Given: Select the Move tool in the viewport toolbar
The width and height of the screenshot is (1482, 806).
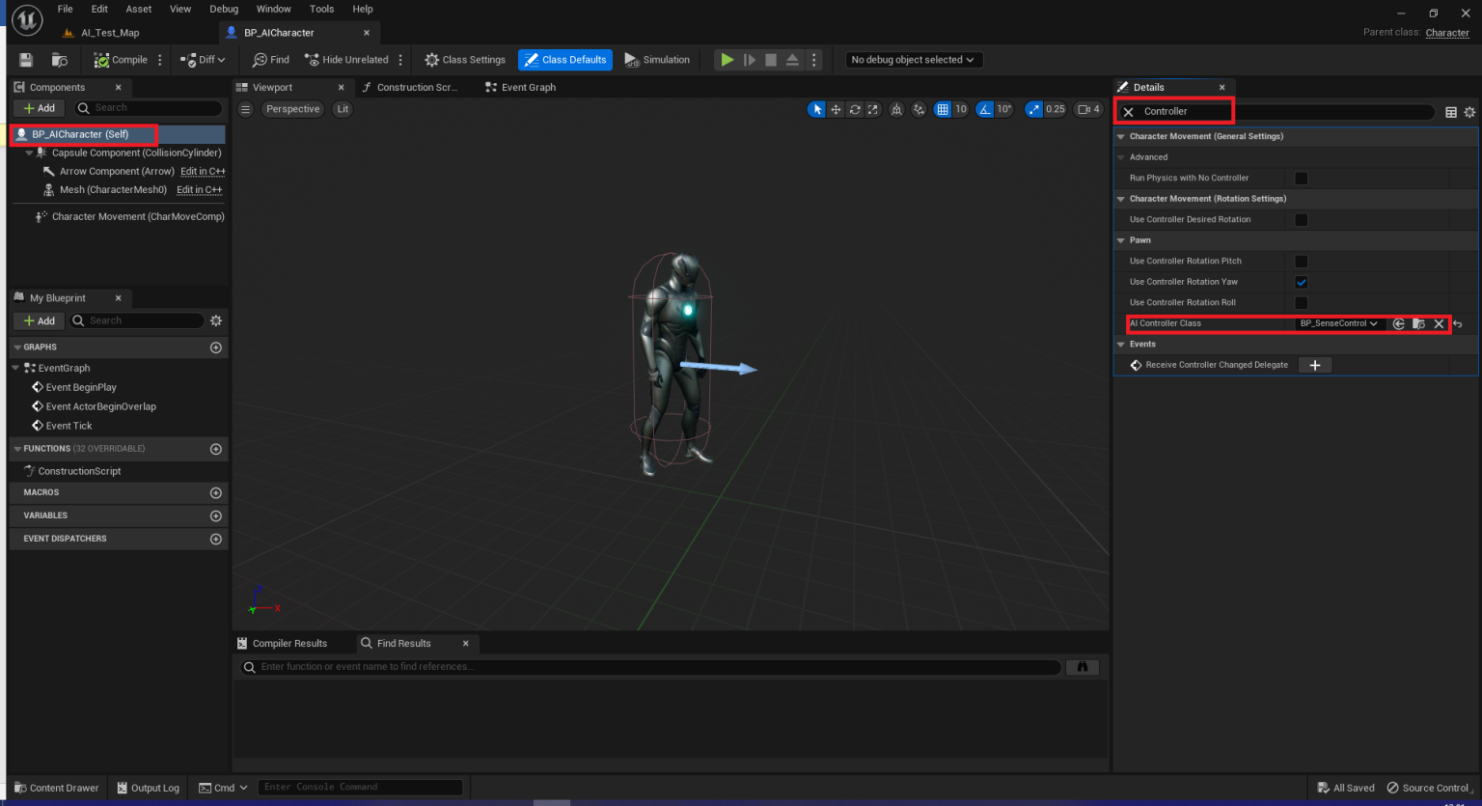Looking at the screenshot, I should (x=836, y=109).
